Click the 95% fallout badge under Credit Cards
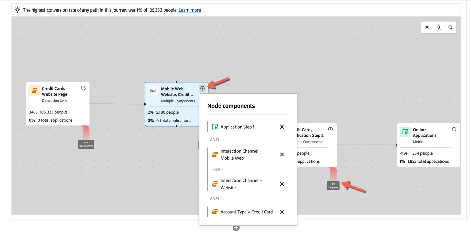 tap(86, 144)
